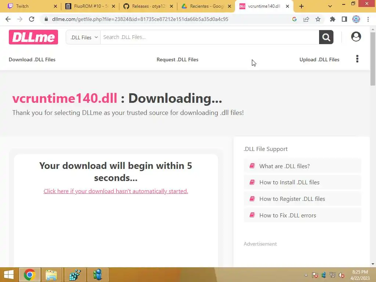Open the user account profile icon

[x=356, y=37]
